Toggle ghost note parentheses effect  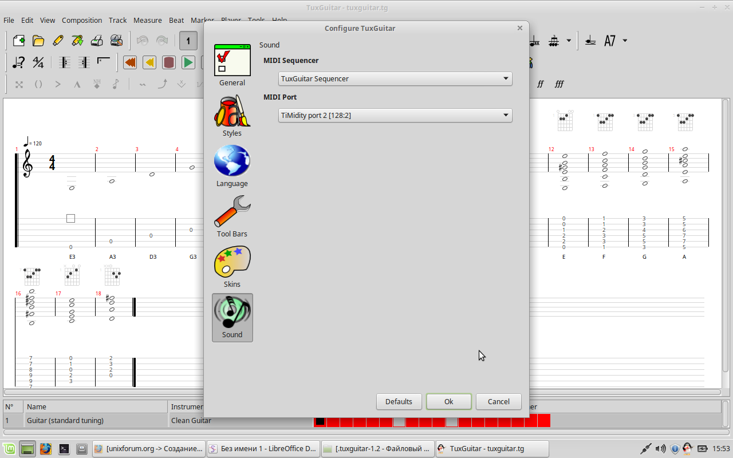click(38, 84)
